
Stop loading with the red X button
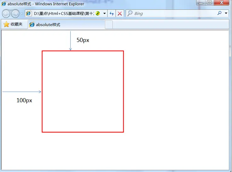click(x=120, y=14)
